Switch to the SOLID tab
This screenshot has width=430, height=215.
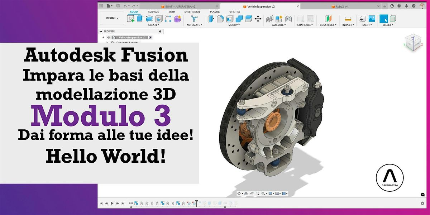tap(134, 12)
